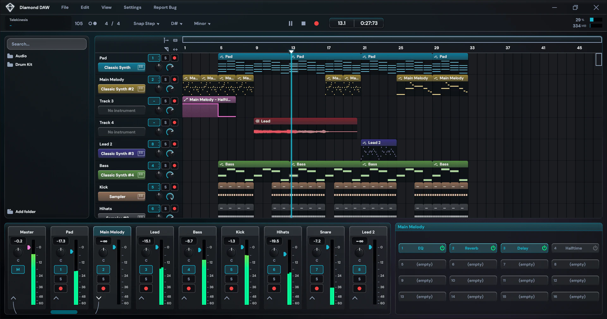Select the No instrument slot on Track 3
The height and width of the screenshot is (319, 607).
click(122, 110)
